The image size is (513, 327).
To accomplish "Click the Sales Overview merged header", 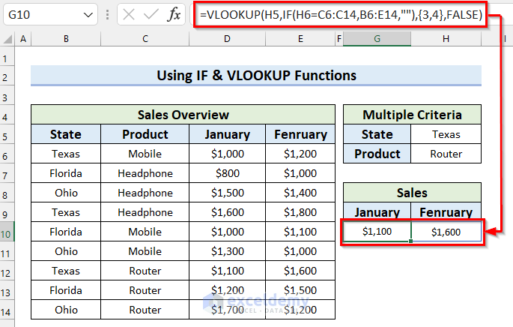I will 183,115.
